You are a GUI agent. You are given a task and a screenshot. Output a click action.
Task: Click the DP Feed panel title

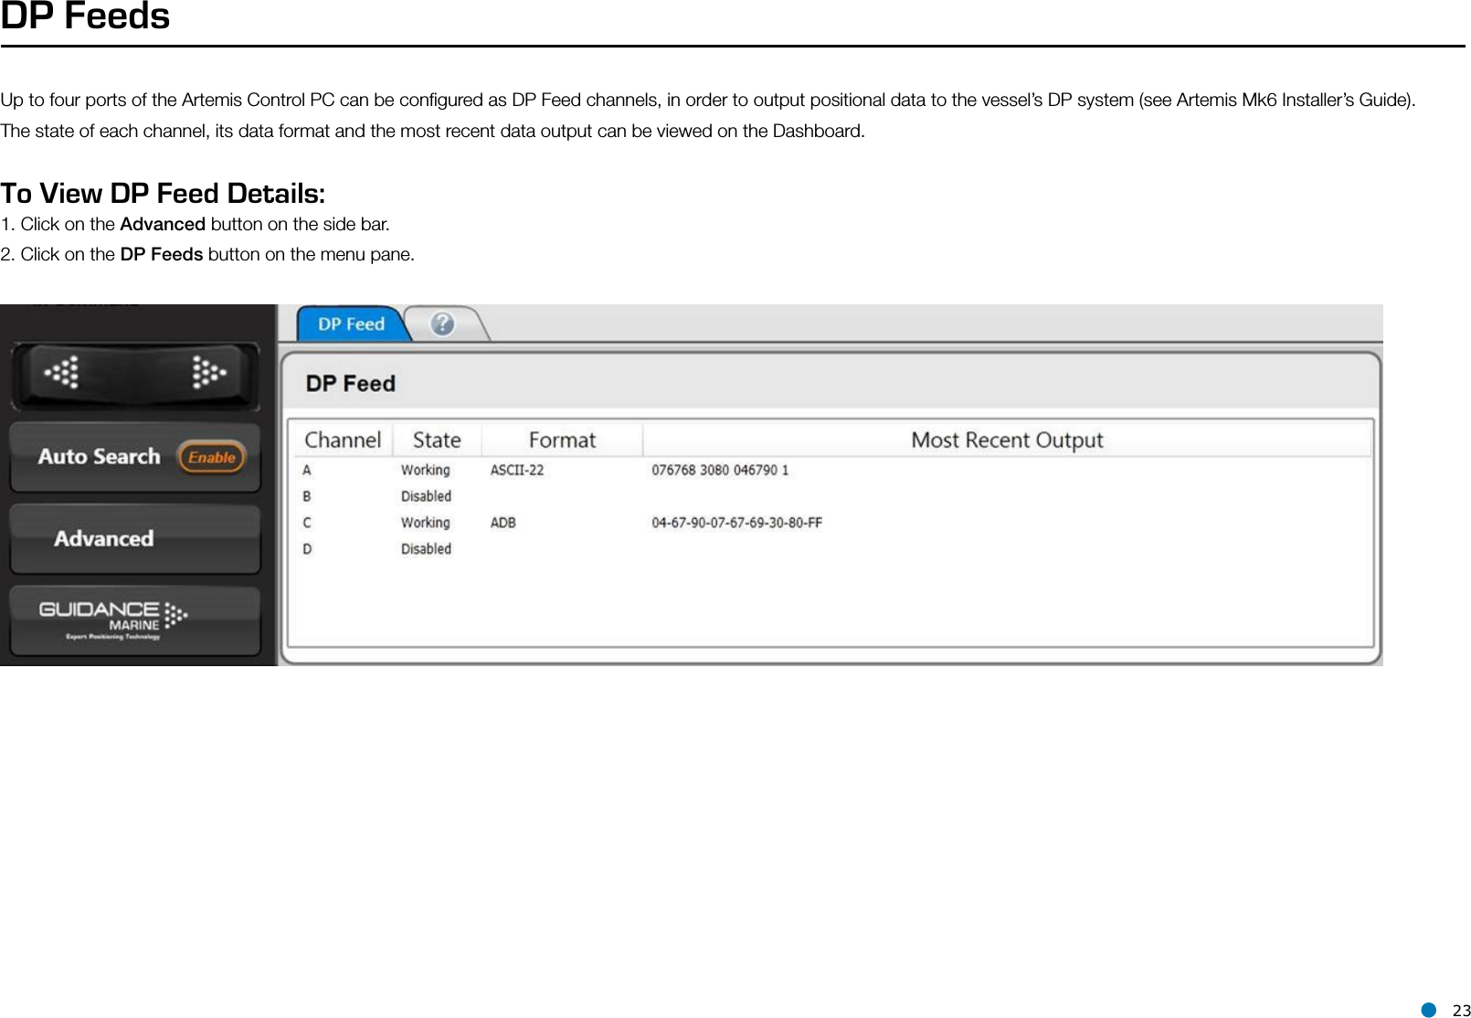click(351, 384)
